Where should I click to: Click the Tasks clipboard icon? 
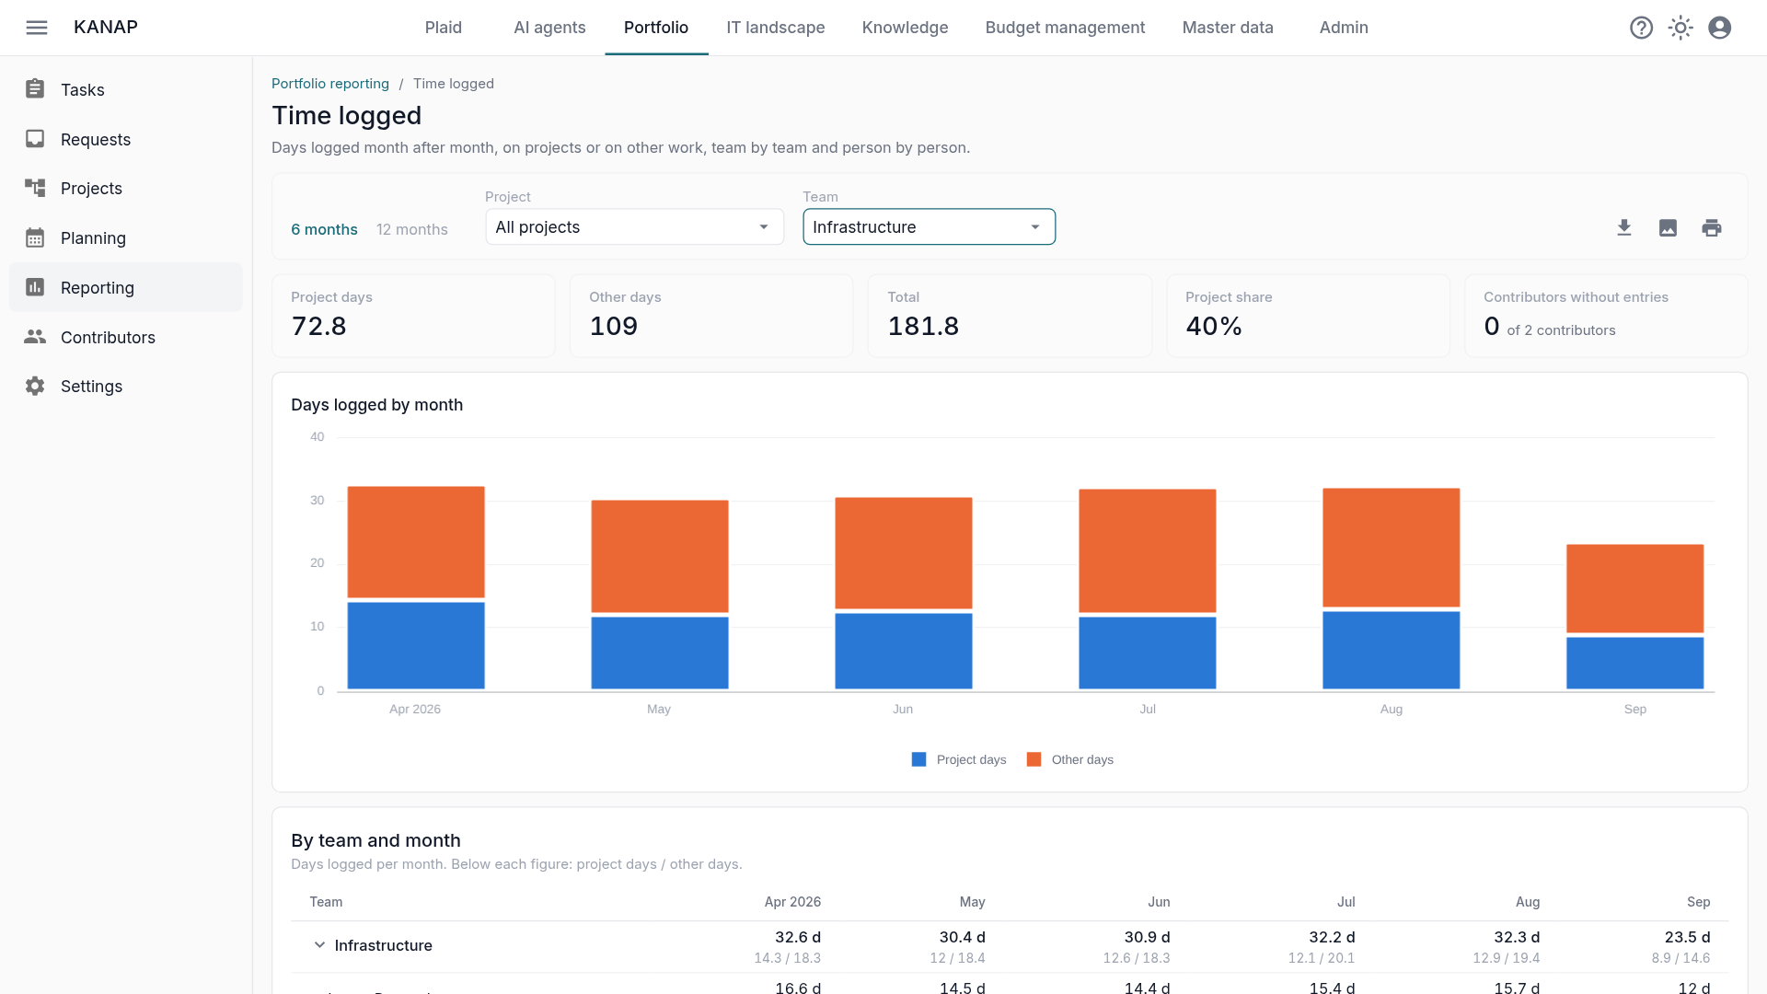[35, 89]
